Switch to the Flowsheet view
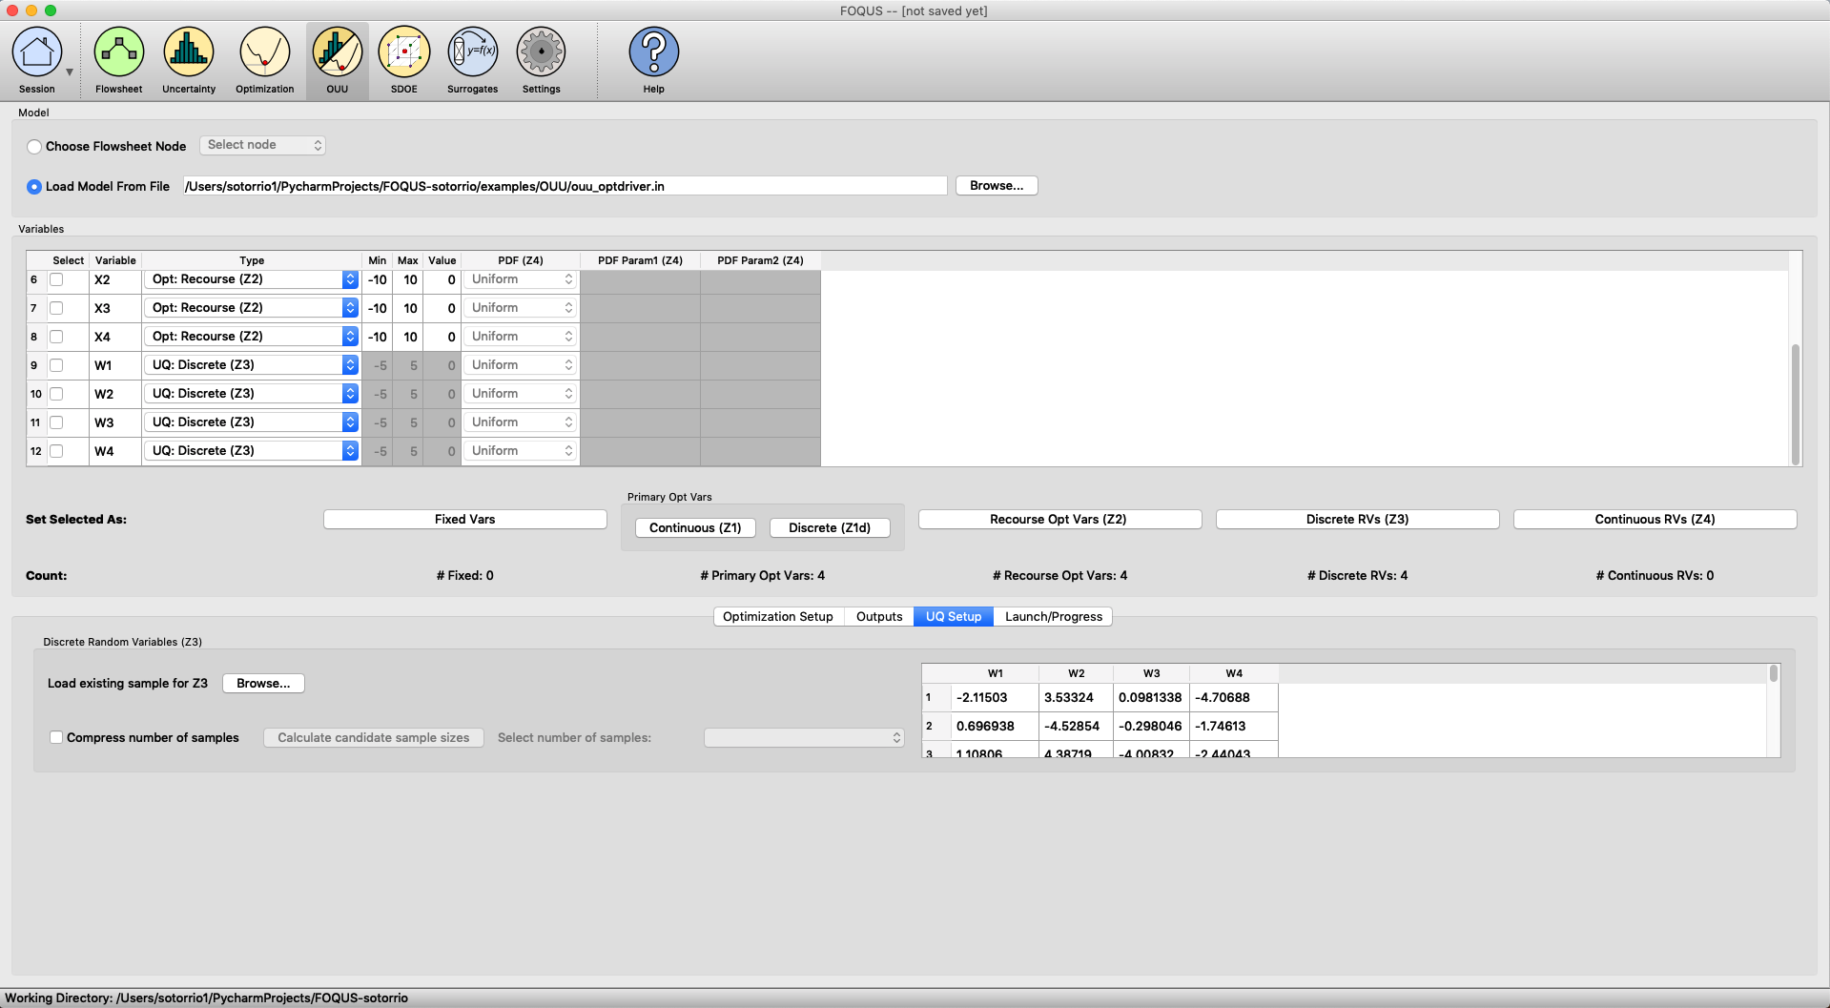The width and height of the screenshot is (1830, 1008). pos(119,53)
